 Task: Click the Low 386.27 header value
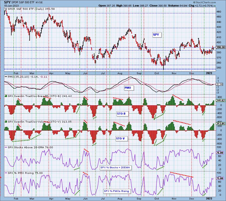[x=141, y=6]
